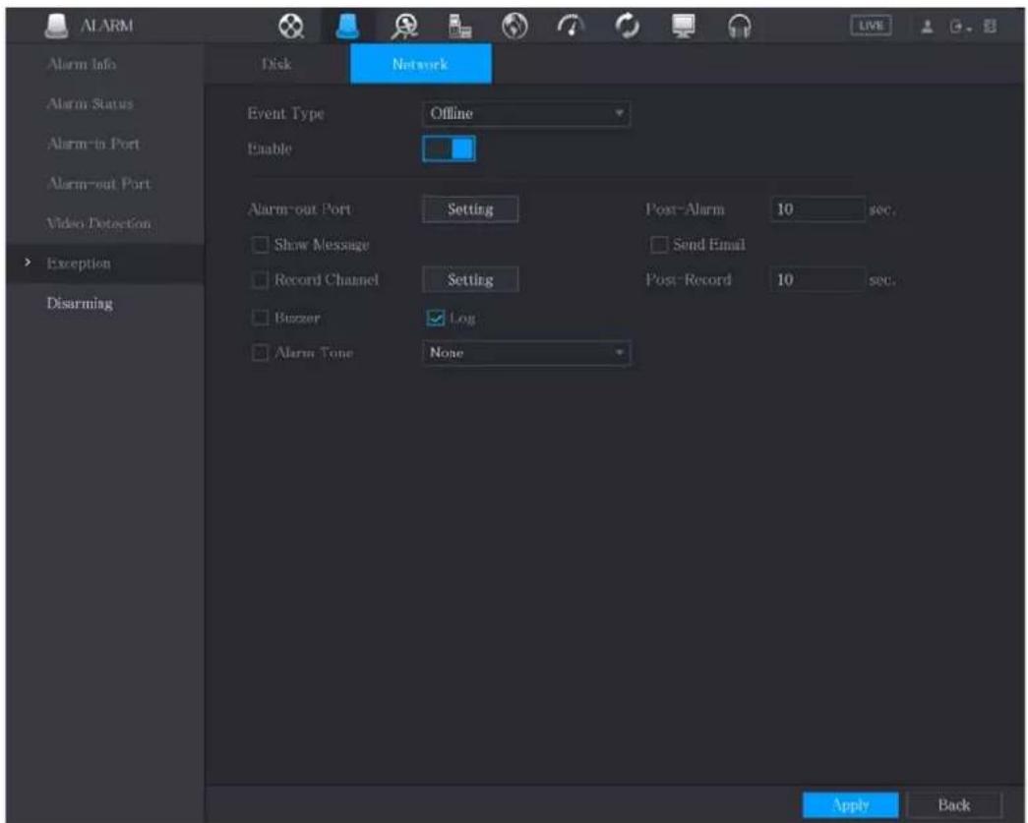Tick the Send Email checkbox
Viewport: 1028px width, 823px height.
(659, 245)
